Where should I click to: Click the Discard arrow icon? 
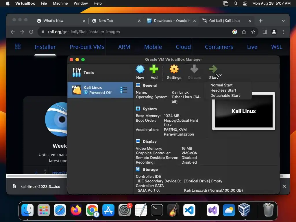coord(194,69)
